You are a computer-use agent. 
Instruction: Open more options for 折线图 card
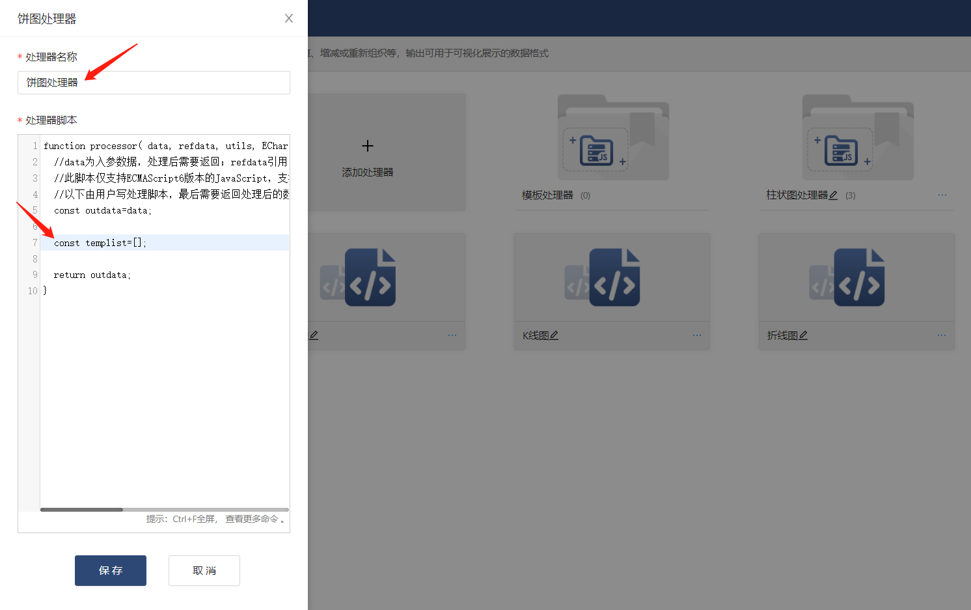[942, 335]
